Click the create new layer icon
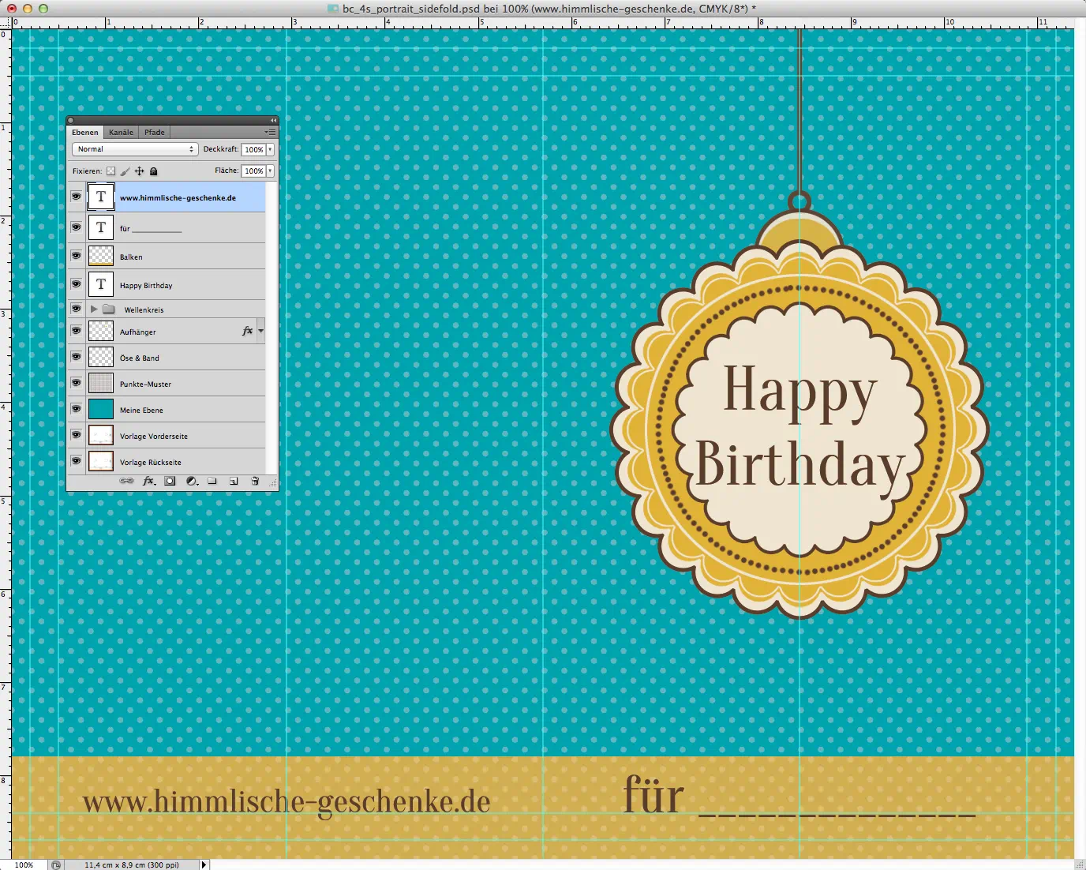Image resolution: width=1086 pixels, height=870 pixels. point(234,481)
